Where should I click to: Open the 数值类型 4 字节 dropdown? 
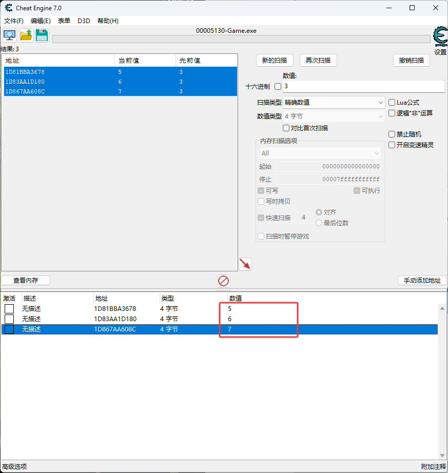(x=334, y=116)
